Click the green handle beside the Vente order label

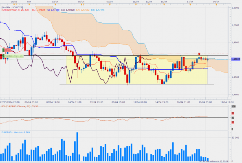[x=3, y=56]
